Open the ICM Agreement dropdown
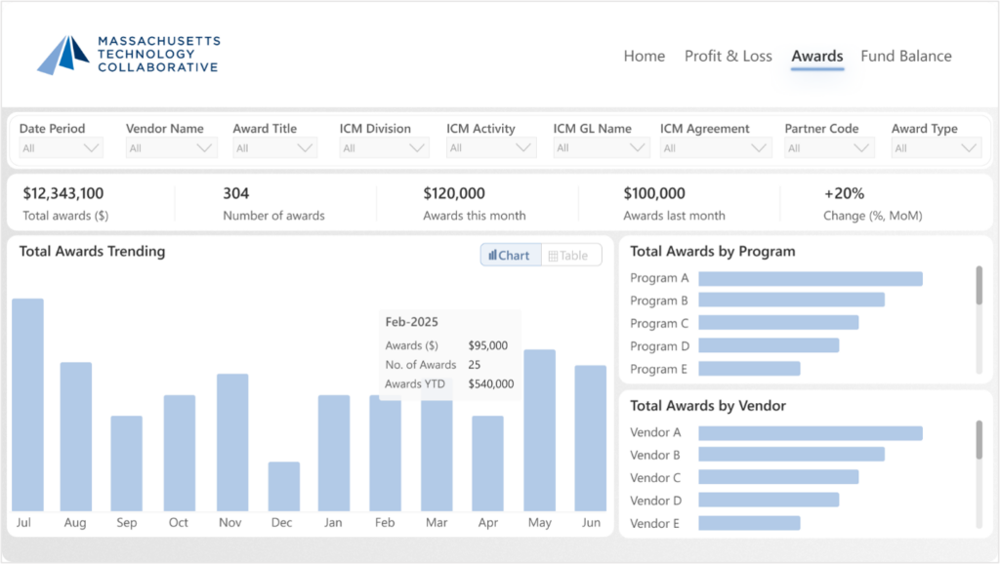The height and width of the screenshot is (564, 1000). click(x=716, y=148)
